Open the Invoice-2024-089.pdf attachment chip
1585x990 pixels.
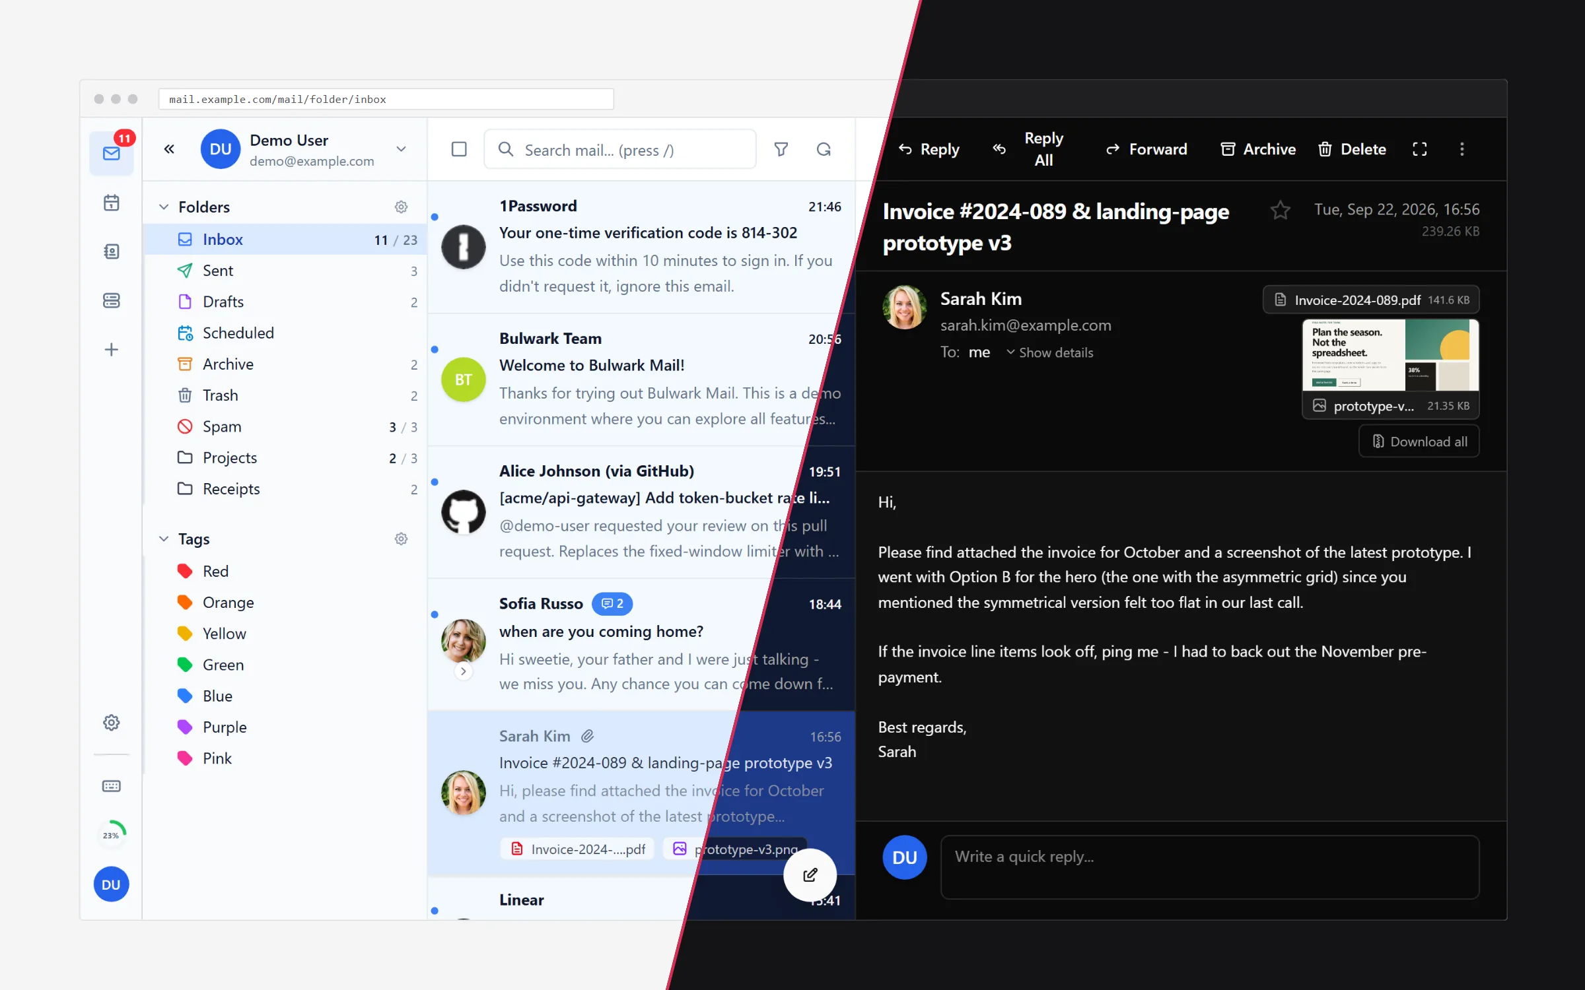pos(1371,300)
